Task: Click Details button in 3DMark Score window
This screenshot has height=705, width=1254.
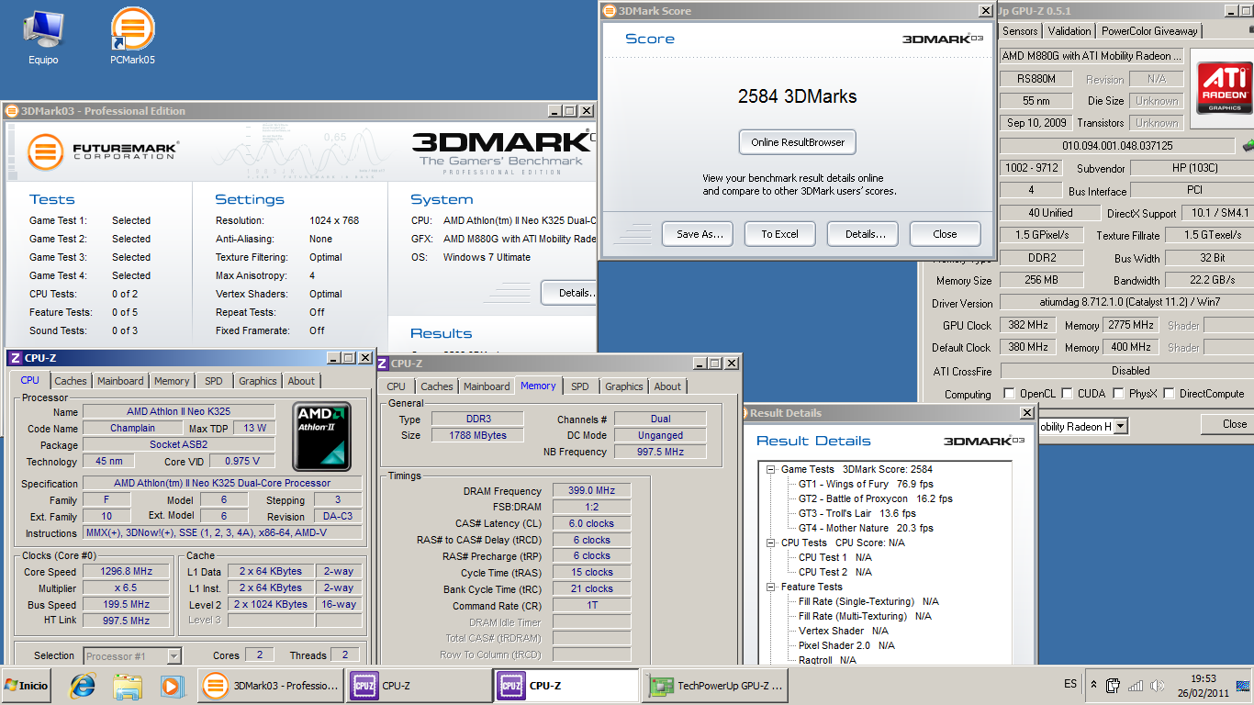Action: (865, 234)
